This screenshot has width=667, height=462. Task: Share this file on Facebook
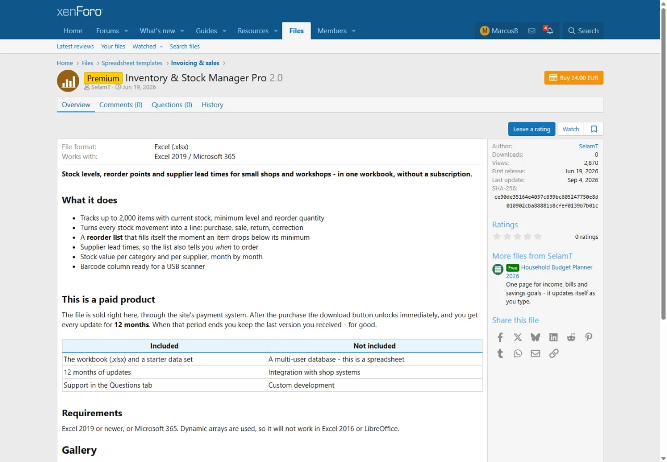(500, 337)
